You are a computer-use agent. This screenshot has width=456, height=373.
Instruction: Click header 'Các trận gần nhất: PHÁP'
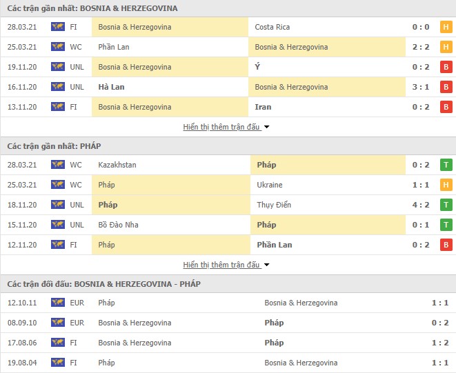pyautogui.click(x=54, y=146)
